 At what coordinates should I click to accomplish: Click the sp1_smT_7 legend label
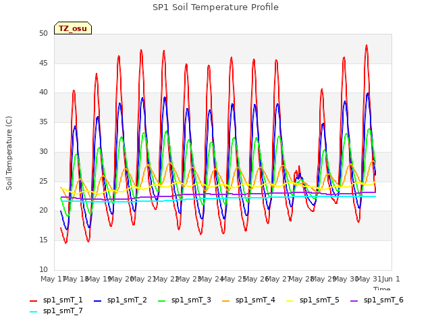point(63,310)
